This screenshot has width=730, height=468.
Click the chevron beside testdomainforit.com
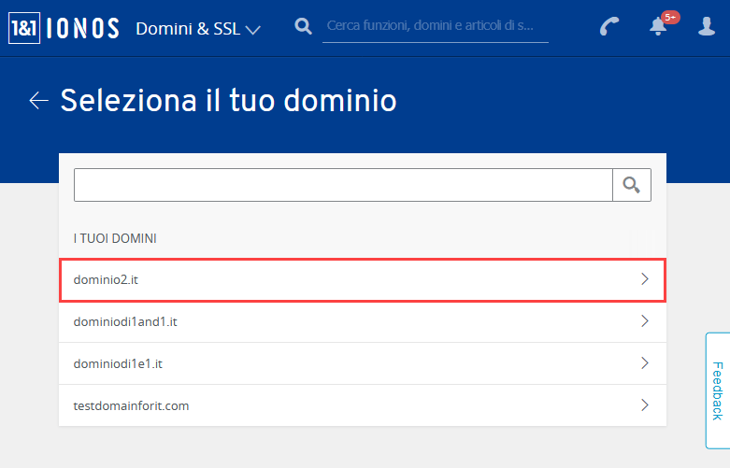[645, 404]
